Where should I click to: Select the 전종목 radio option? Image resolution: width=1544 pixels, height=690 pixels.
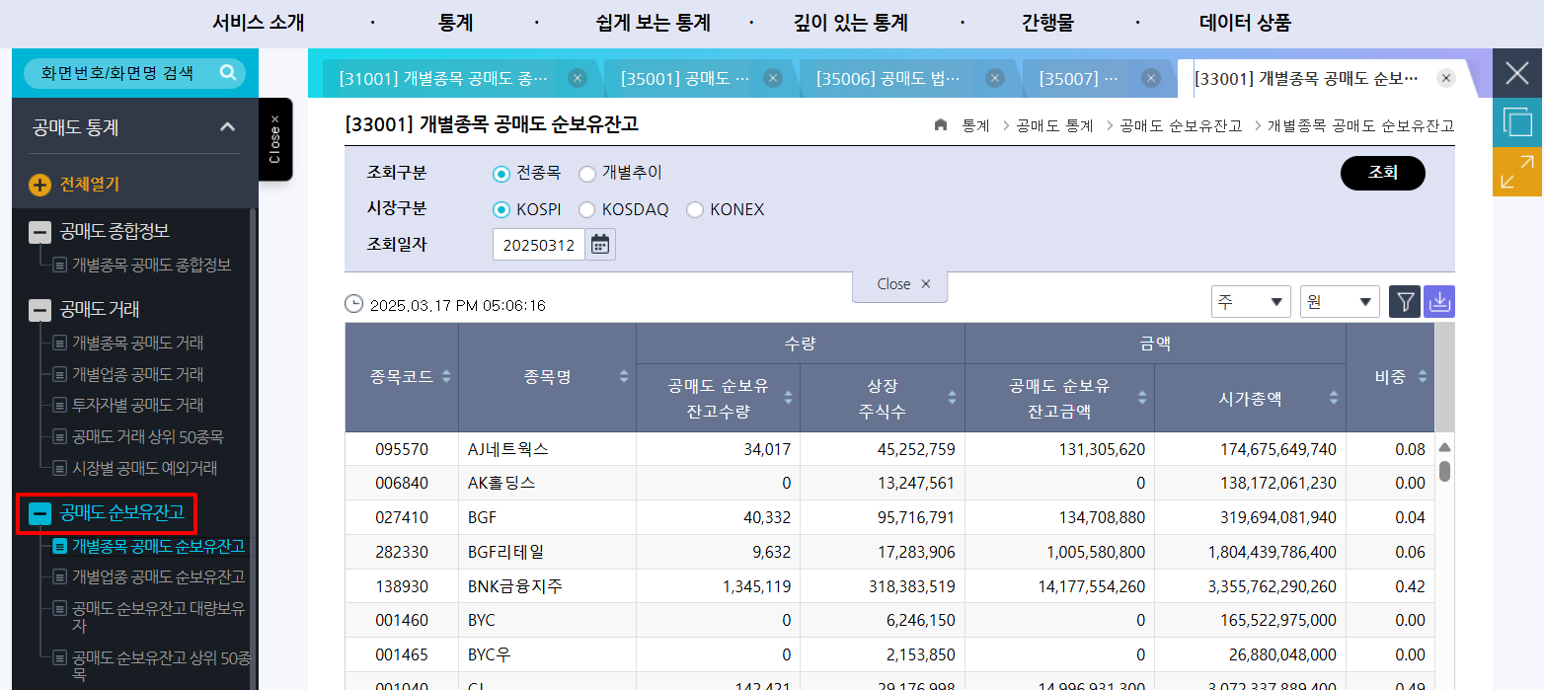pyautogui.click(x=502, y=174)
